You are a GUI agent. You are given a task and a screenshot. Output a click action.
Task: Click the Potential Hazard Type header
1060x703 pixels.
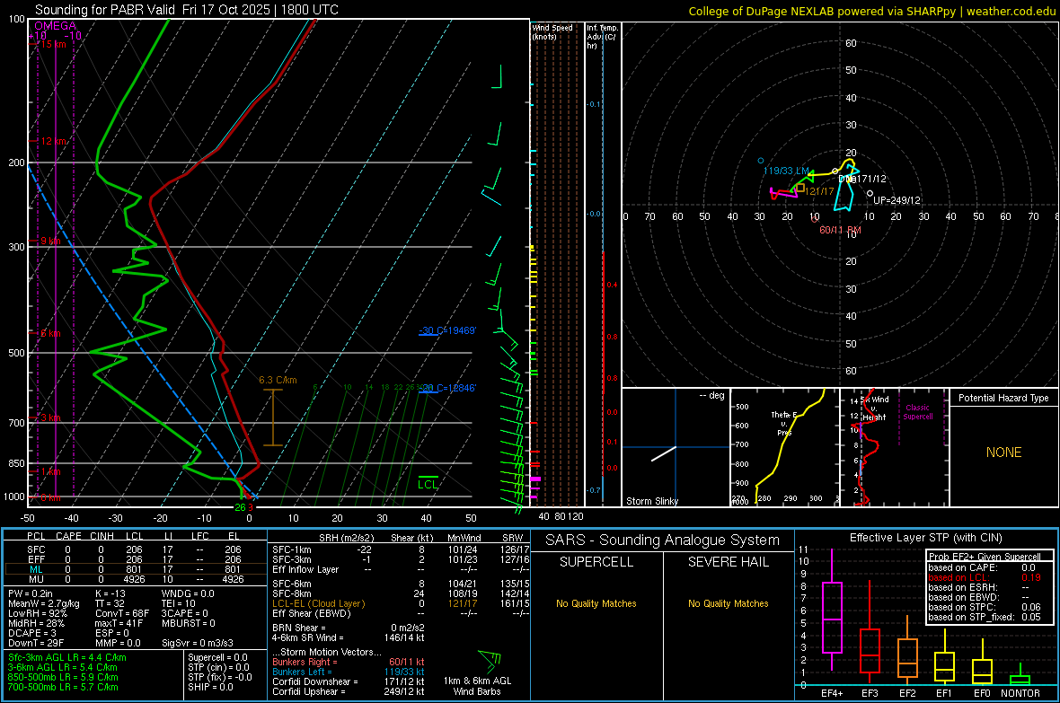(x=1003, y=398)
